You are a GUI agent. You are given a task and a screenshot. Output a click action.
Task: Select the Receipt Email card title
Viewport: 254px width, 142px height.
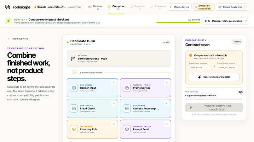point(141,129)
